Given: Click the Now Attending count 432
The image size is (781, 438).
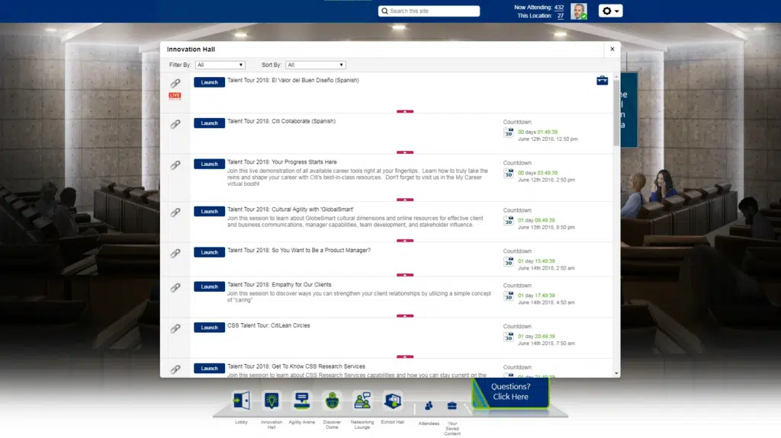Looking at the screenshot, I should [559, 8].
